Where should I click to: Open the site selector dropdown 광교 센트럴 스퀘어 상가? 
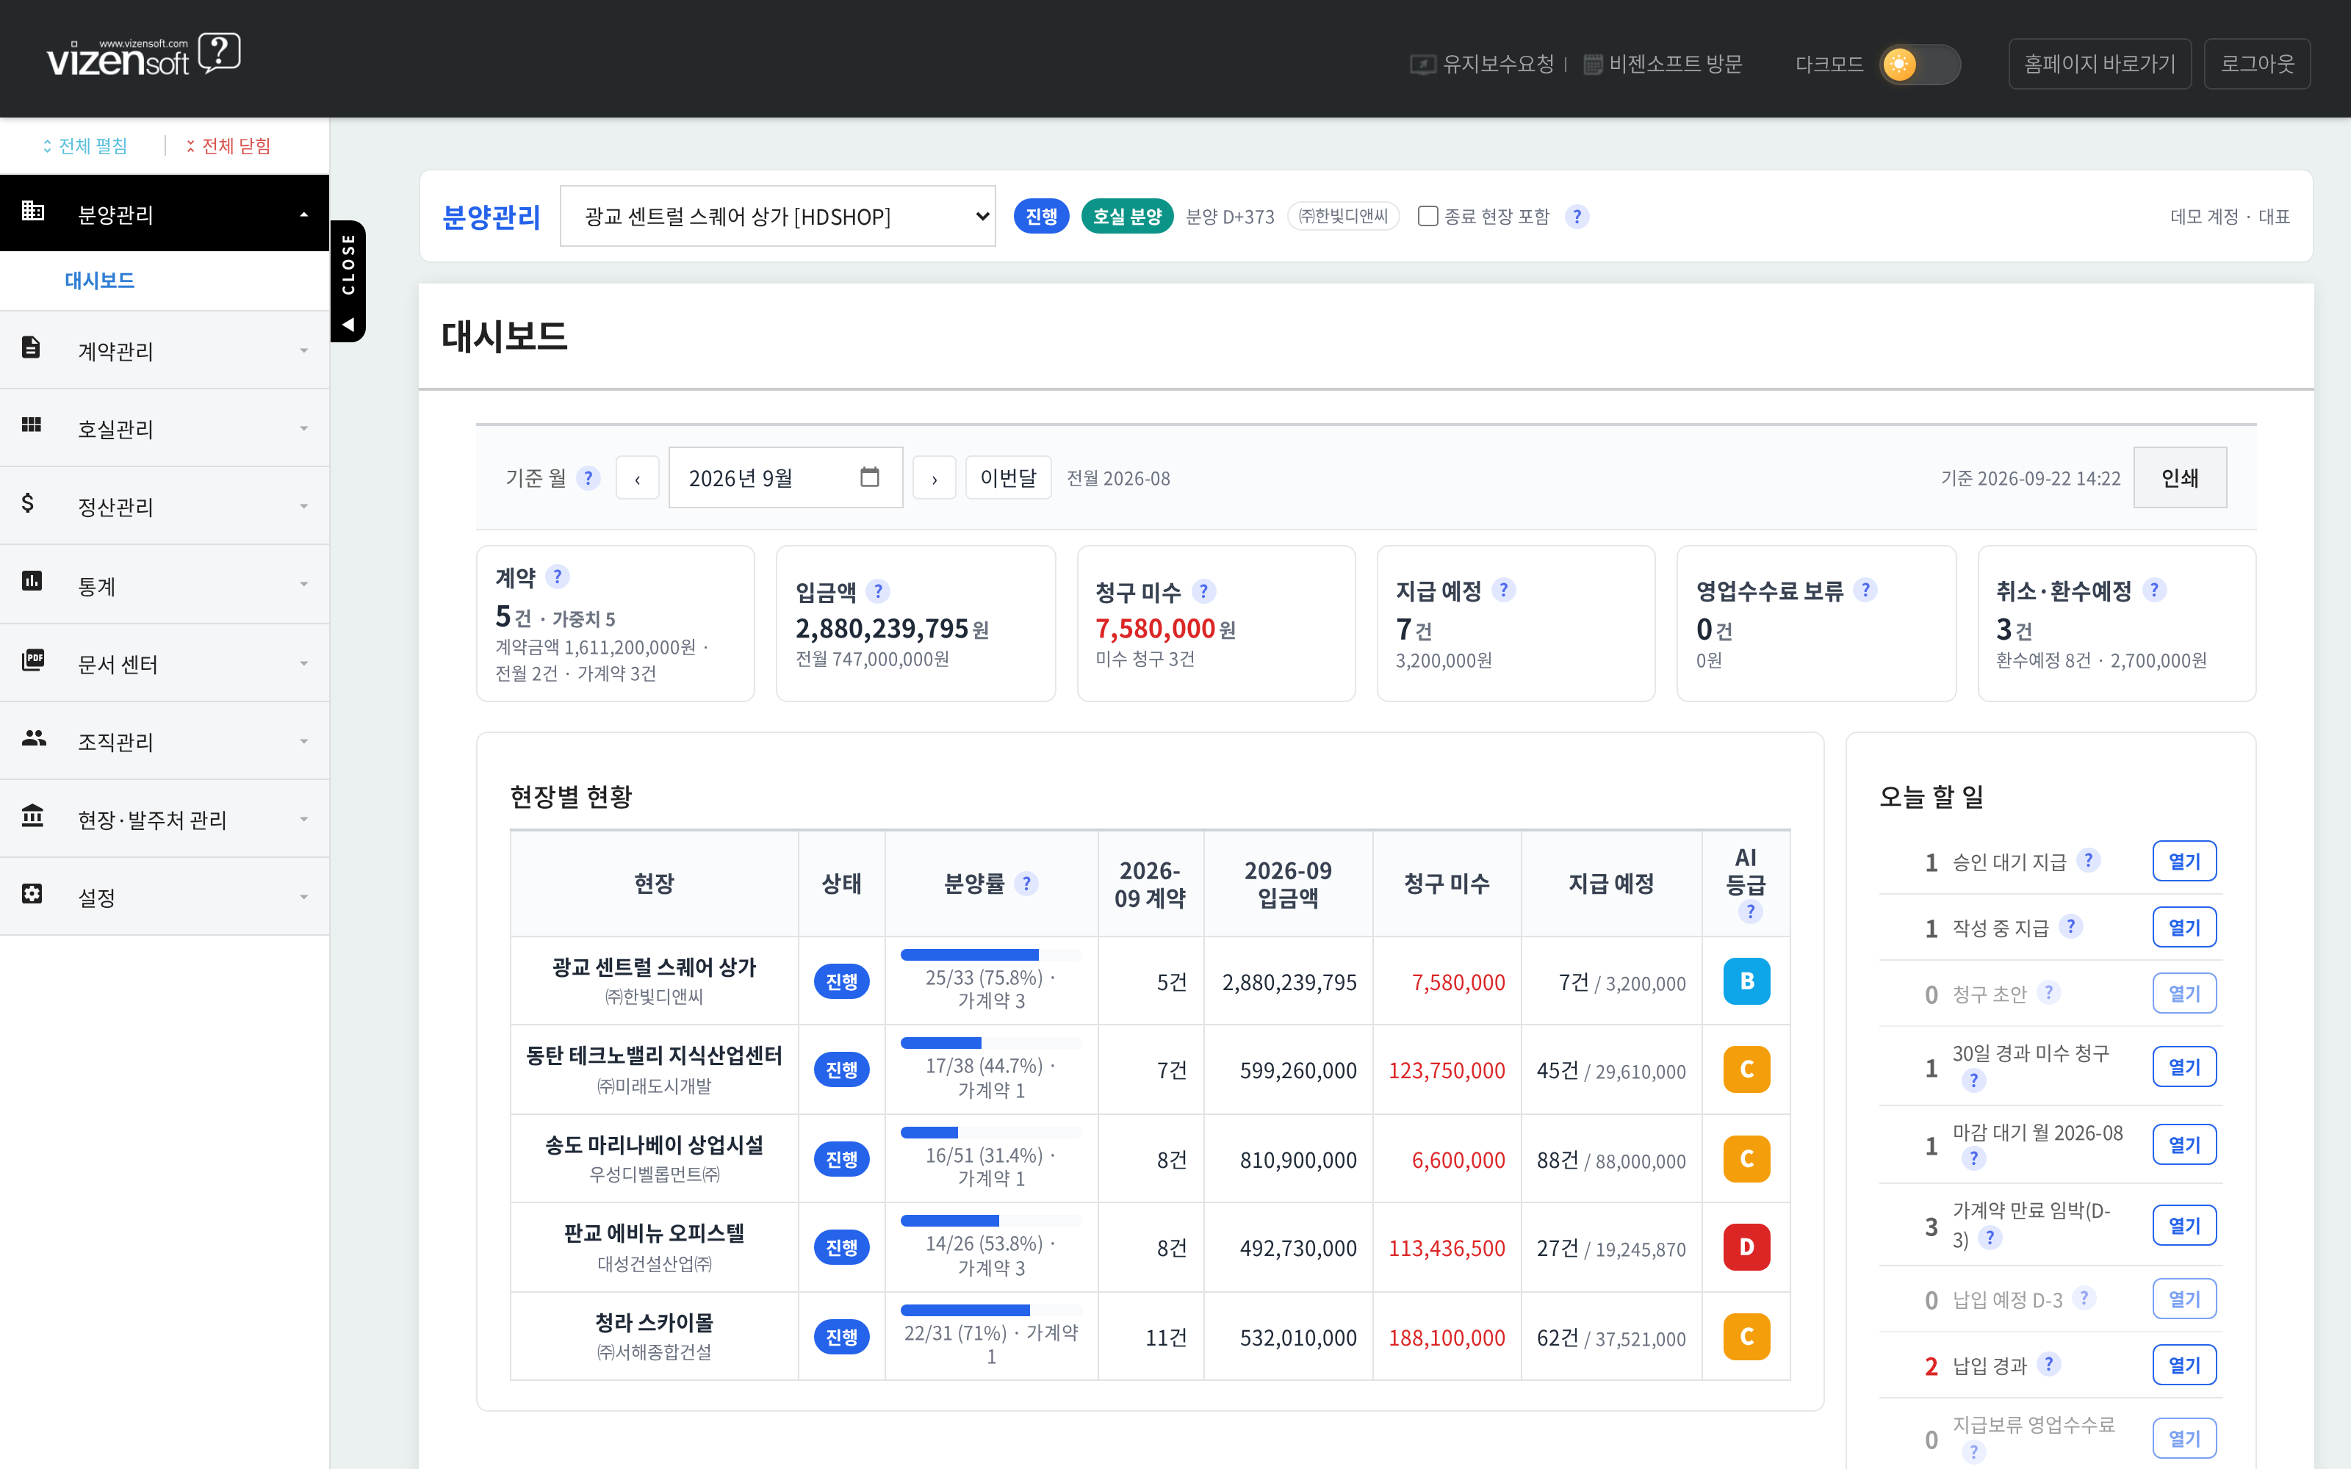(778, 216)
